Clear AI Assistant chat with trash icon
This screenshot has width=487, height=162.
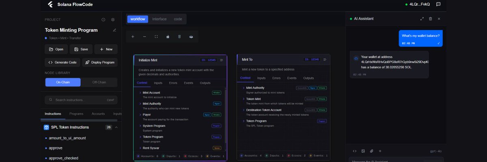pos(430,19)
